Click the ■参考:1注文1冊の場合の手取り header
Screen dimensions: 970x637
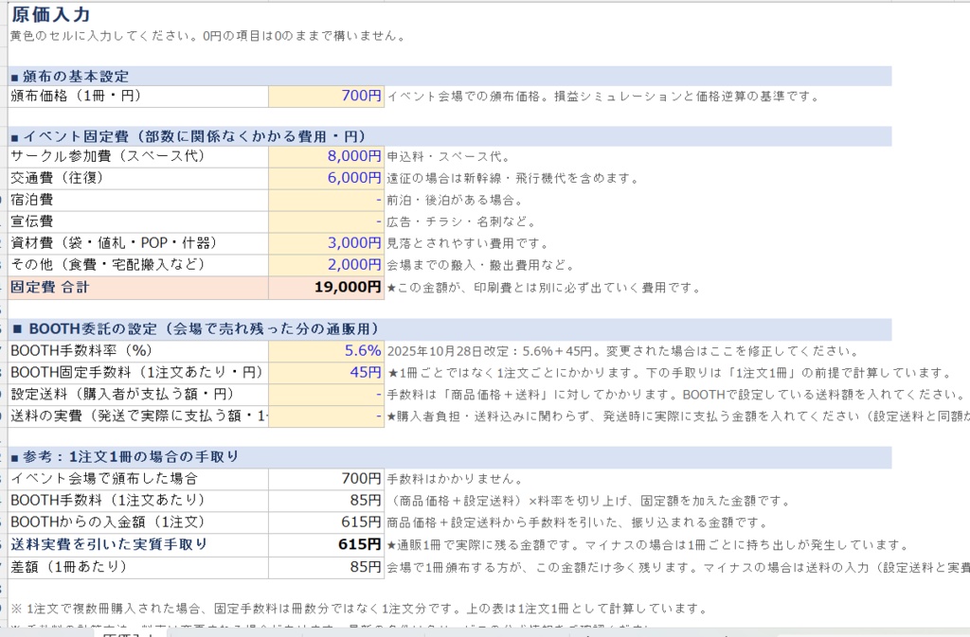[x=450, y=456]
